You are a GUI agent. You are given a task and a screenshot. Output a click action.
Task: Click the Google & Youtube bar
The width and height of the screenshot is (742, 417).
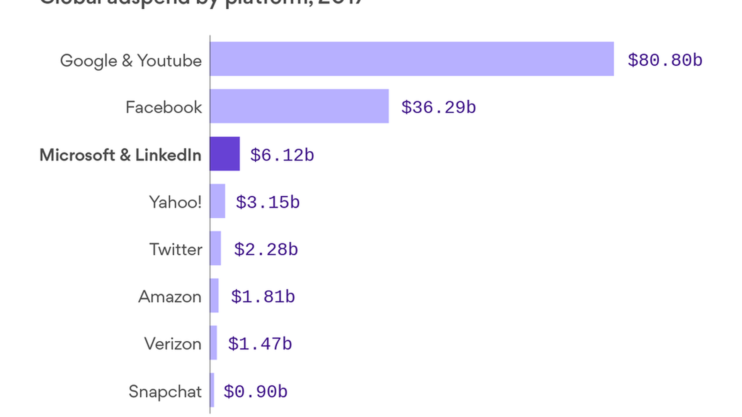412,59
